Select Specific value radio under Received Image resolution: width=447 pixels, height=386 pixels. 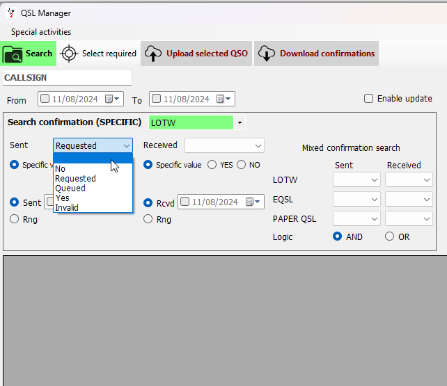point(148,165)
